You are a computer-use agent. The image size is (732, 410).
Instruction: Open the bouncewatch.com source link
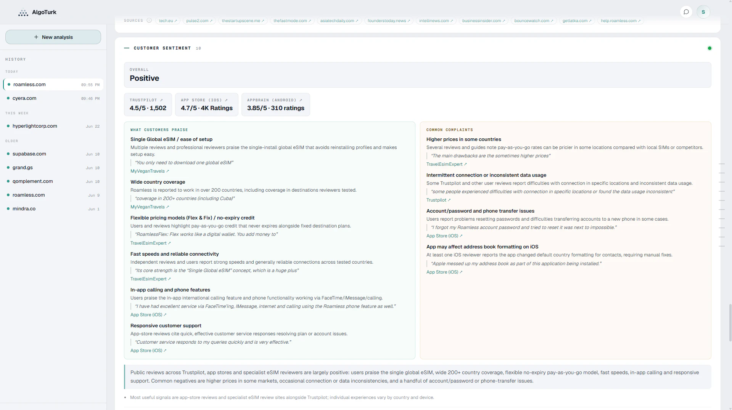point(534,21)
